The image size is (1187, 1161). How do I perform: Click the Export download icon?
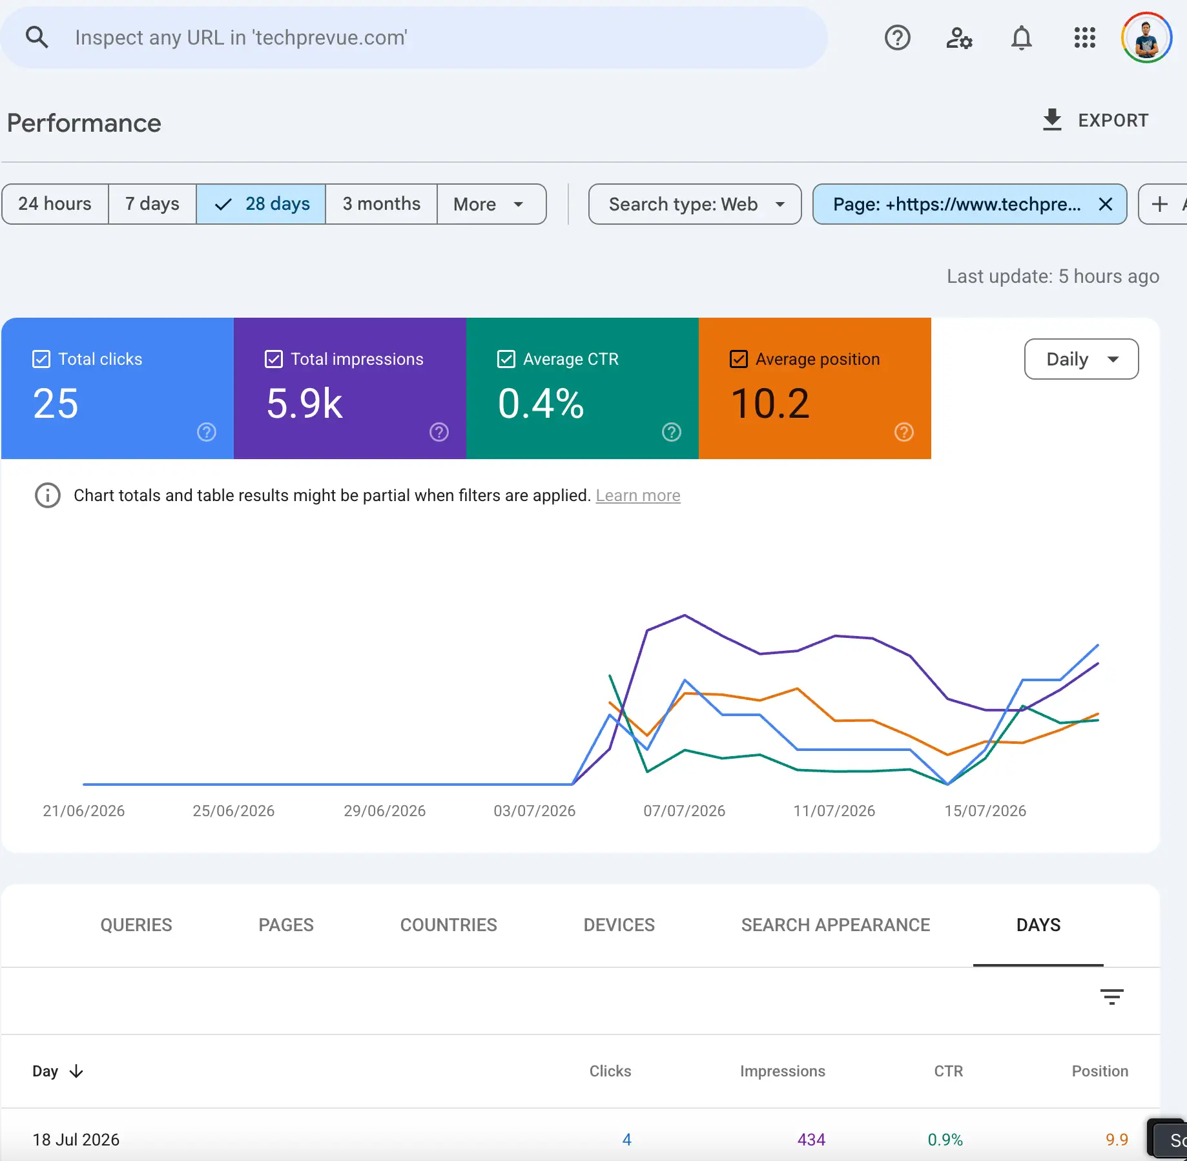pos(1052,120)
